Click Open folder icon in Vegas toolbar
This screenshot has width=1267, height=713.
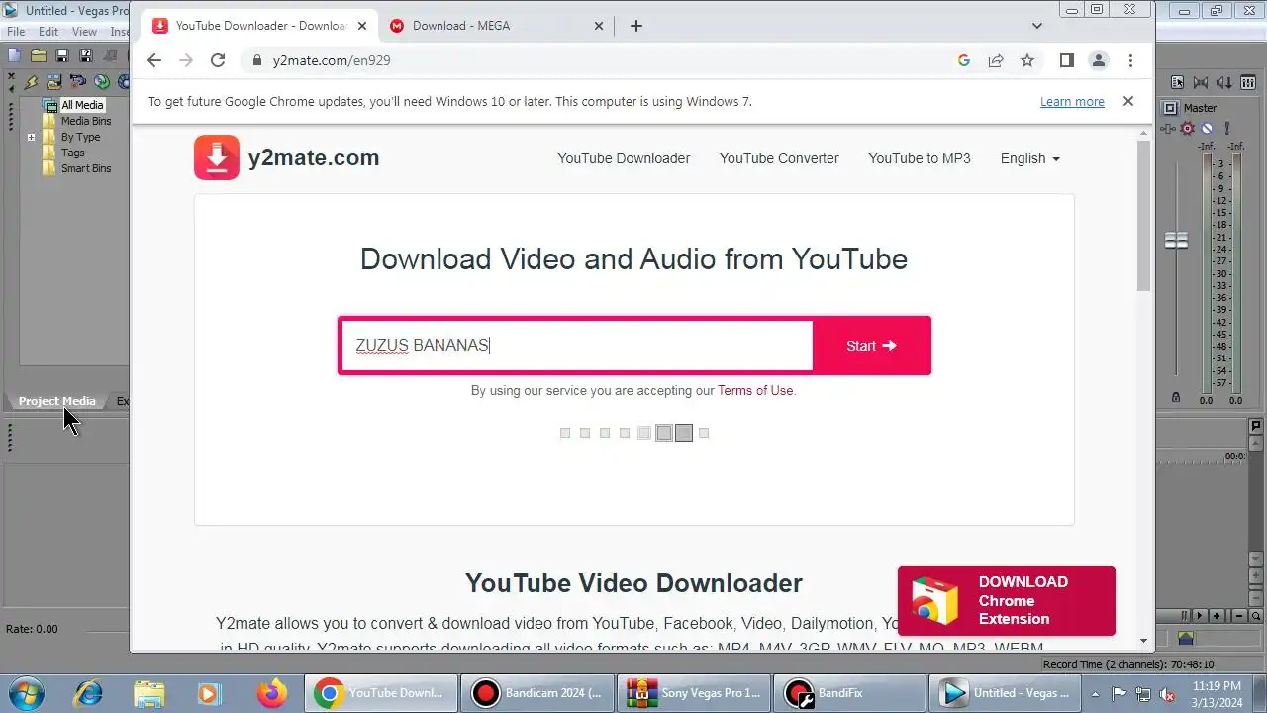39,55
